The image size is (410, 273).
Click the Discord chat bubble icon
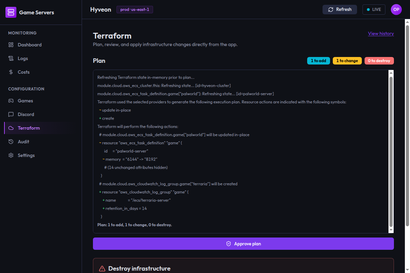[11, 114]
